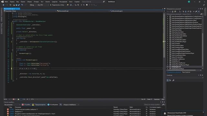Click the Undo toolbar icon
The width and height of the screenshot is (207, 116).
(22, 5)
